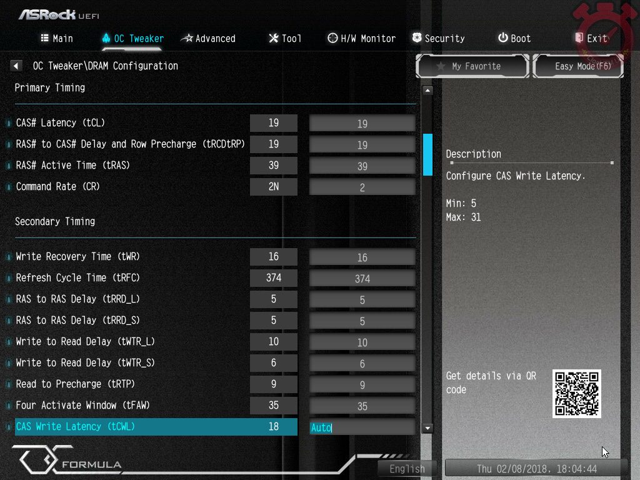Switch to the H/W Monitor tab
Viewport: 640px width, 480px height.
click(x=361, y=39)
